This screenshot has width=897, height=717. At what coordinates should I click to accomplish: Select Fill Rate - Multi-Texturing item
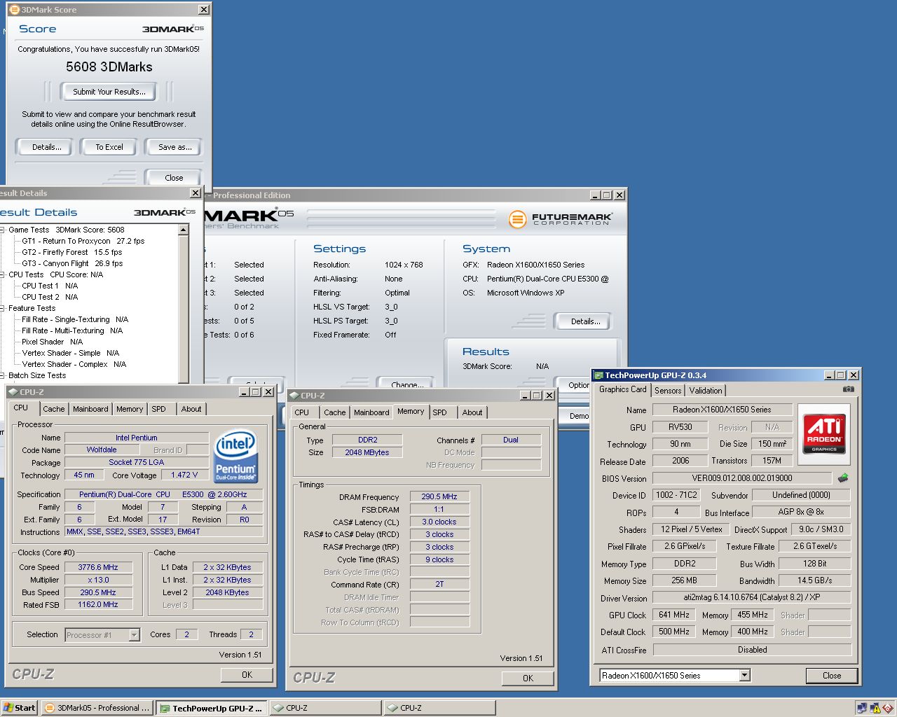click(x=72, y=330)
